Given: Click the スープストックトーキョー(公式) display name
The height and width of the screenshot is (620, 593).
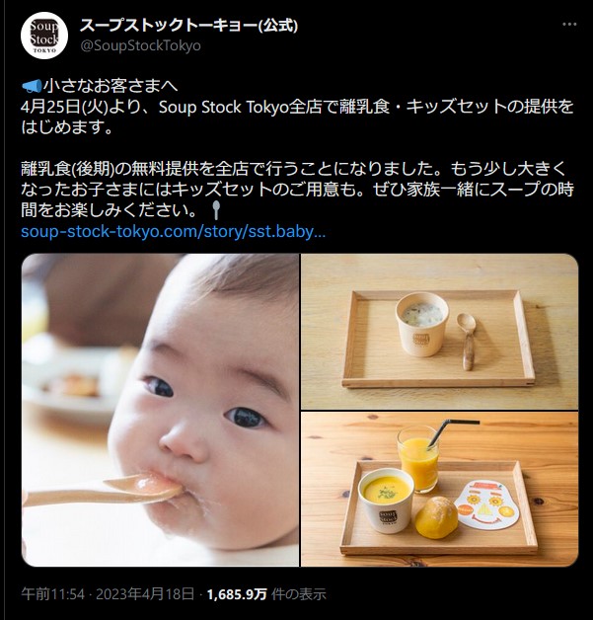Looking at the screenshot, I should point(188,26).
